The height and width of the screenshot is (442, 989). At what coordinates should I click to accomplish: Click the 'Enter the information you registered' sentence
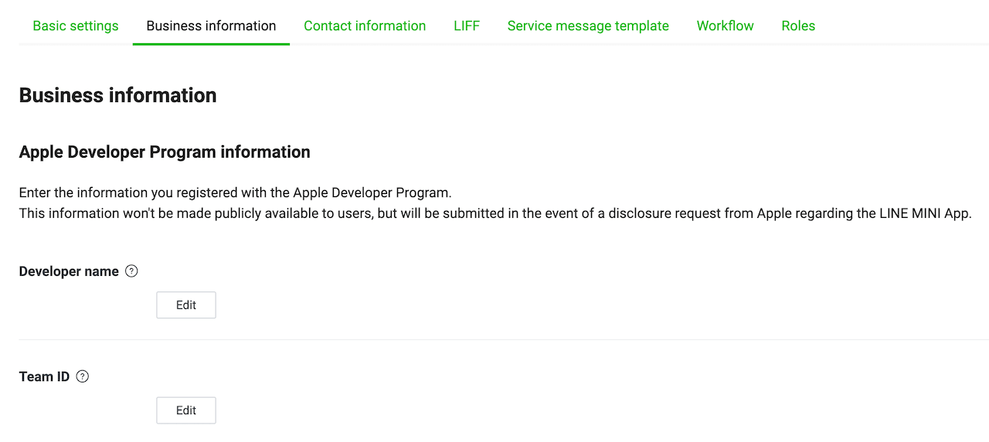coord(235,192)
